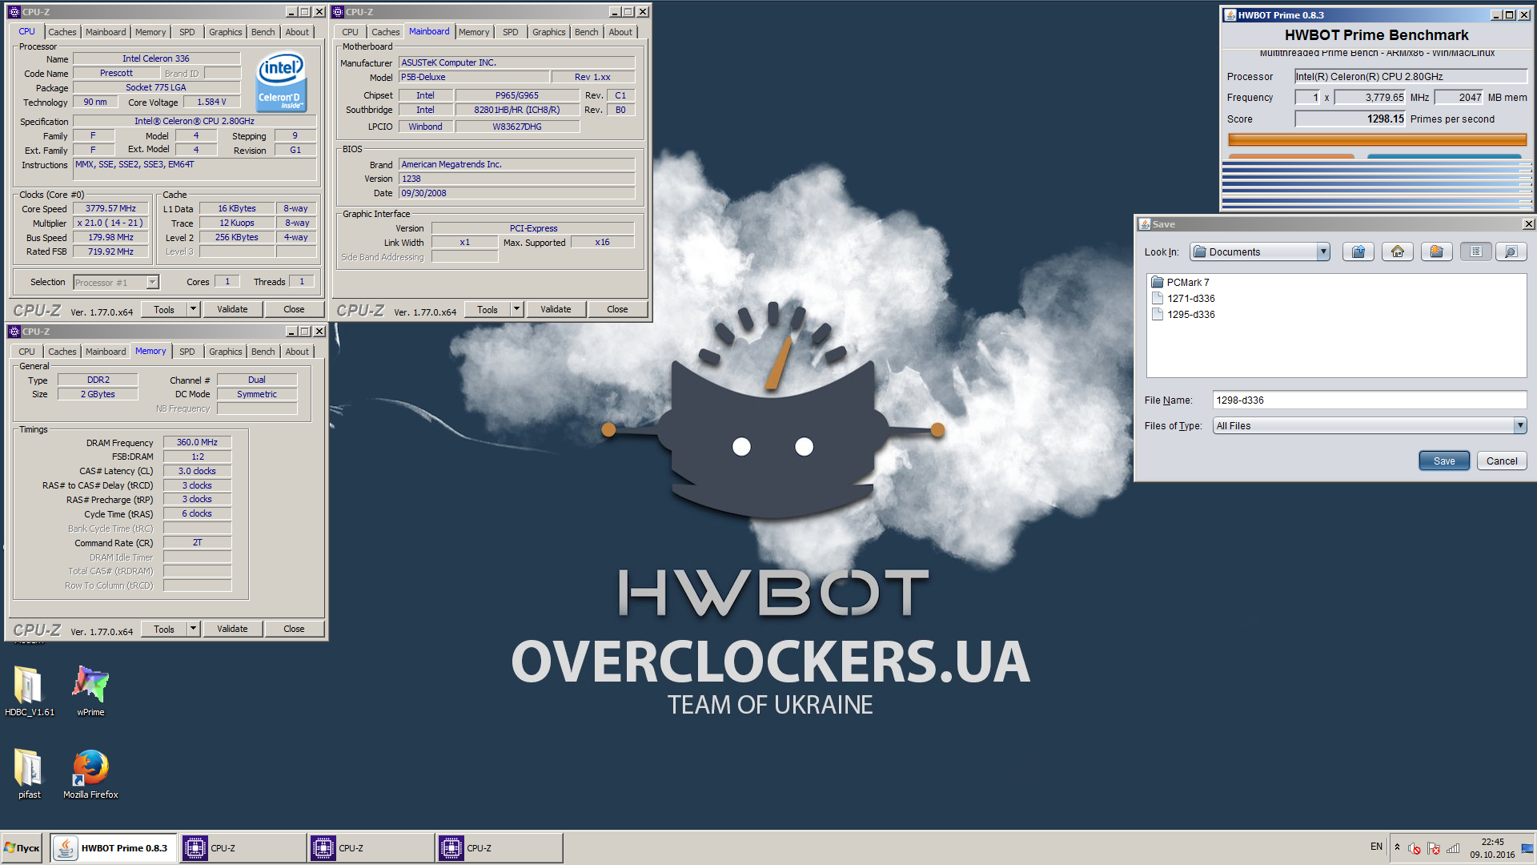
Task: Click the Show Desktop icon in tray
Action: click(x=1527, y=848)
